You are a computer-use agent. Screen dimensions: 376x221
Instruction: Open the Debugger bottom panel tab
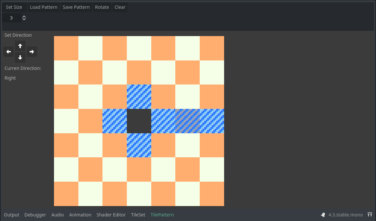point(35,215)
